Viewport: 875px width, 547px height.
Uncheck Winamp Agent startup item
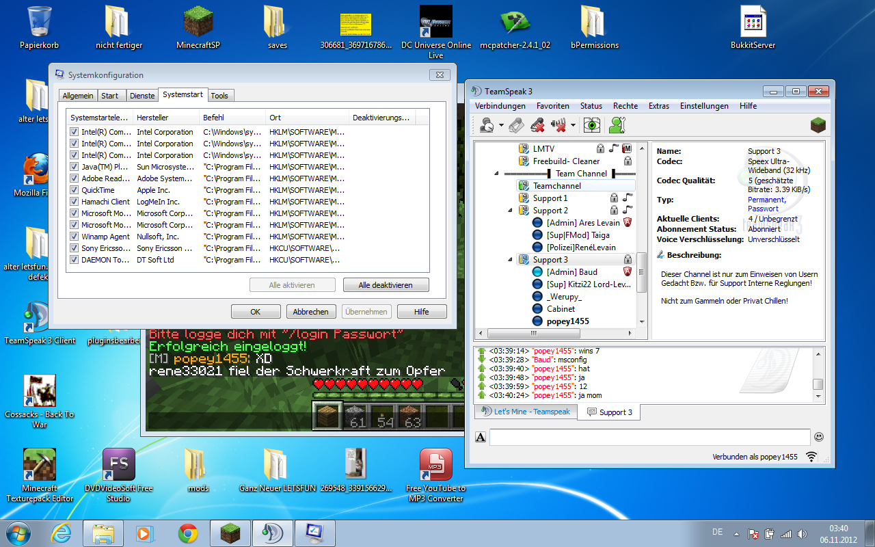pos(75,237)
